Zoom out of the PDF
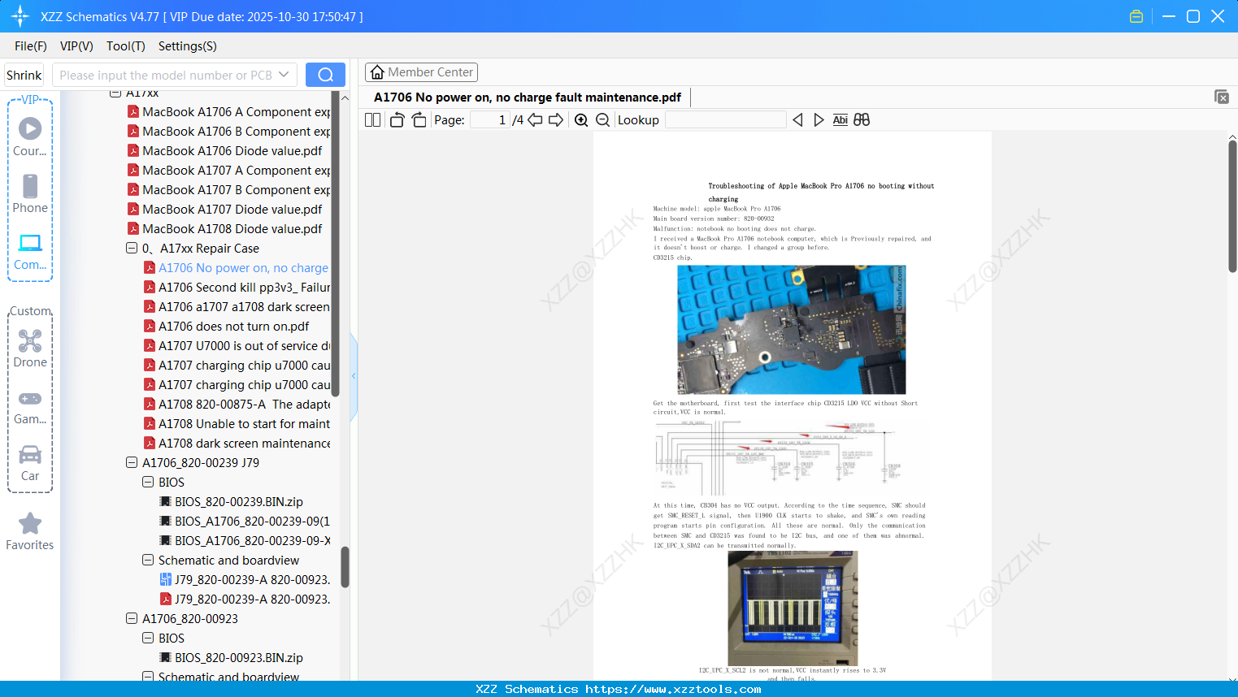Image resolution: width=1238 pixels, height=697 pixels. (x=602, y=120)
